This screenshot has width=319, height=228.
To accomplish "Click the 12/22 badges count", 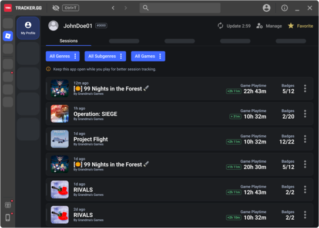I will click(287, 142).
